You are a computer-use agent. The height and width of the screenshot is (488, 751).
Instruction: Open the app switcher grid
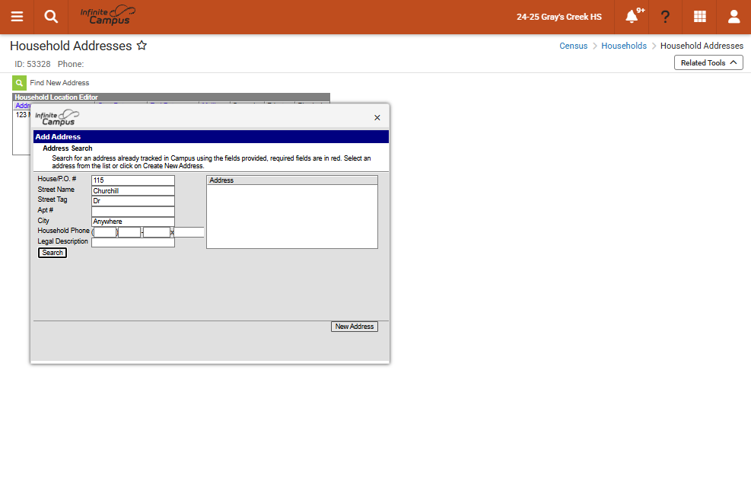point(700,17)
